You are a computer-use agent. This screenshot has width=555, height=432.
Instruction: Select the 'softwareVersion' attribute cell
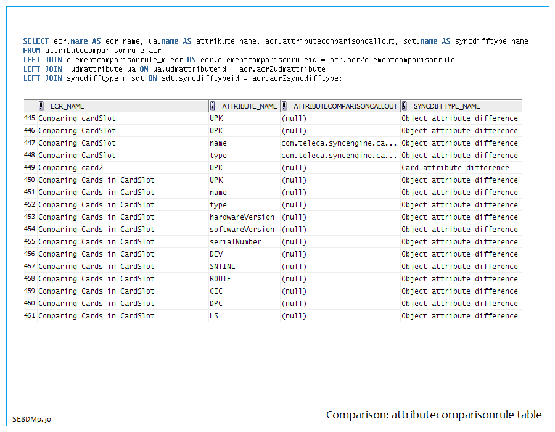[242, 230]
